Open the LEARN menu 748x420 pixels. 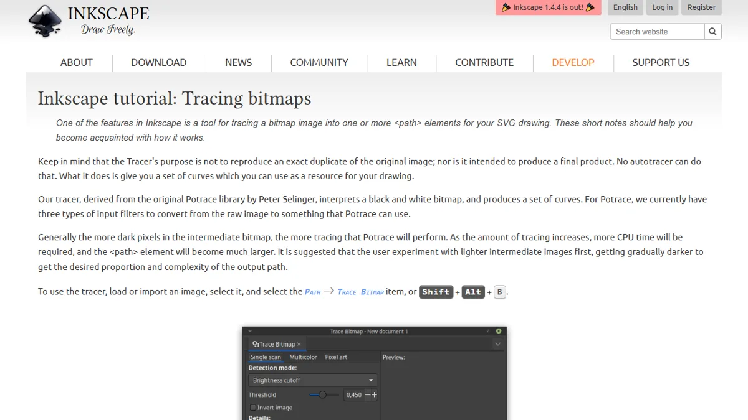pyautogui.click(x=401, y=62)
